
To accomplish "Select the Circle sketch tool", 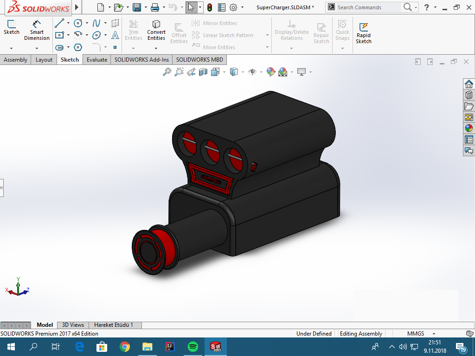I will [x=78, y=23].
